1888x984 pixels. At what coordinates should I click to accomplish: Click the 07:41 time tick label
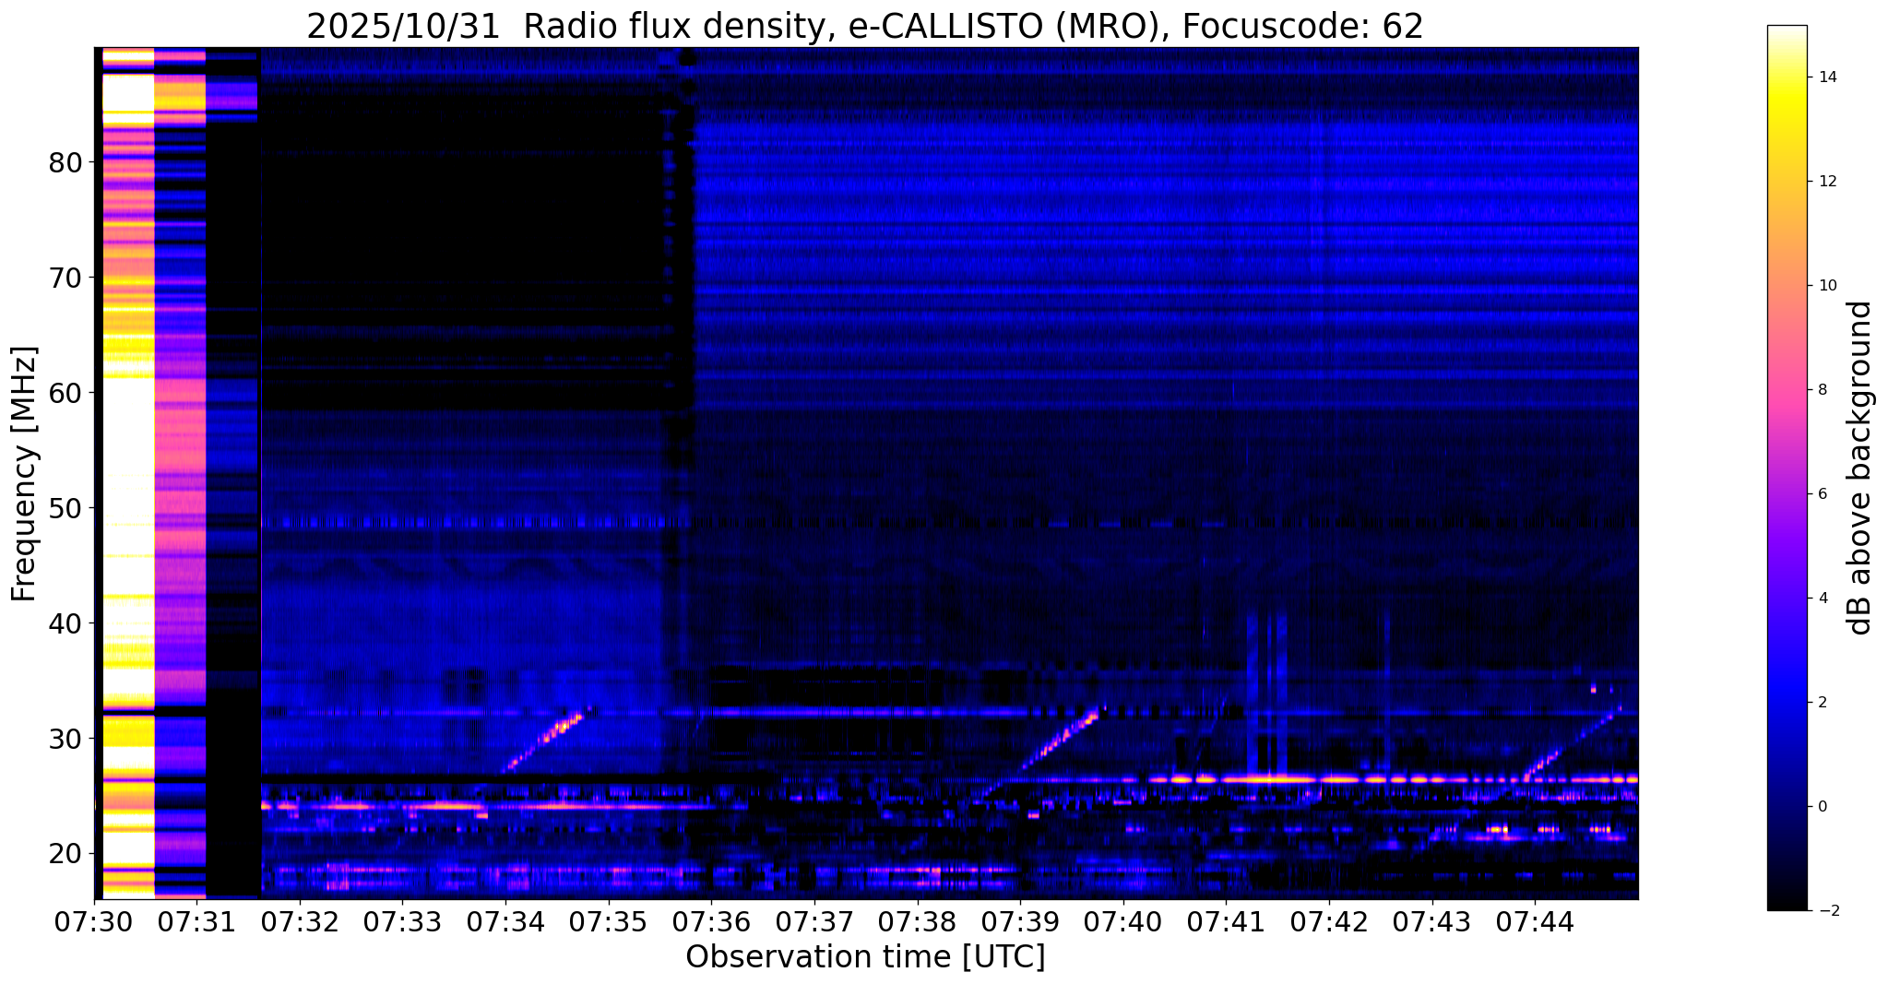click(x=1225, y=922)
